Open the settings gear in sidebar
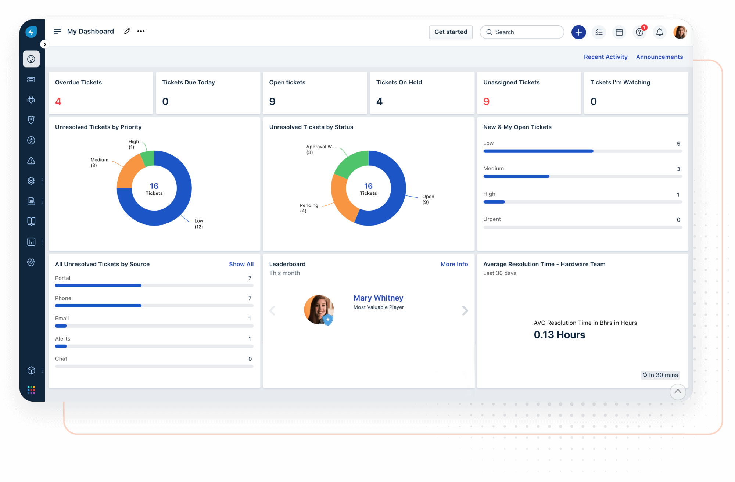This screenshot has height=482, width=735. pos(31,262)
